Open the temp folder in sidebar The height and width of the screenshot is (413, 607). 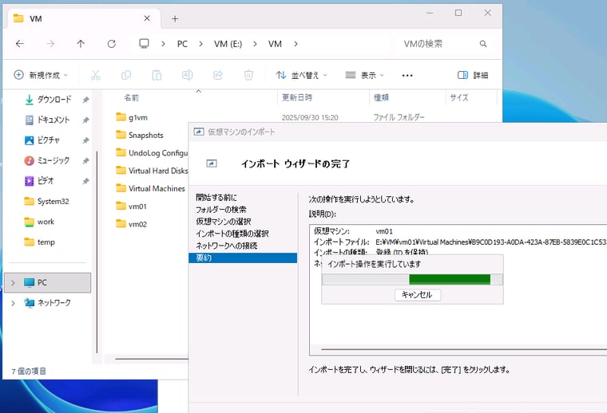coord(39,242)
